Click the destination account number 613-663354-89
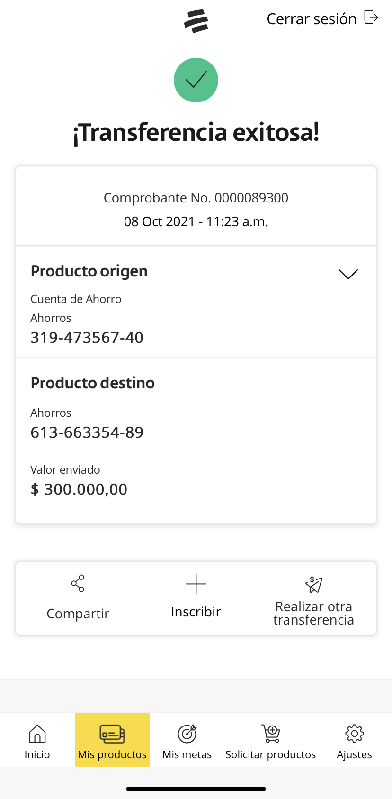 [x=87, y=432]
